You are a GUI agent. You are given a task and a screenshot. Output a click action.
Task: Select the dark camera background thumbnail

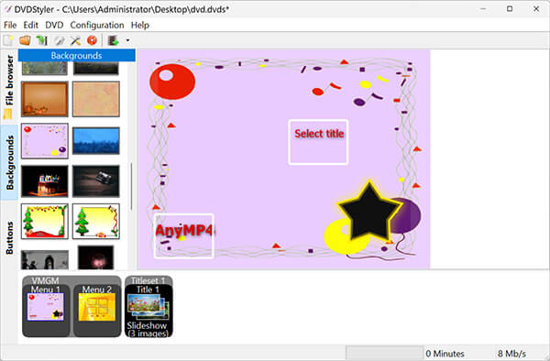[96, 181]
